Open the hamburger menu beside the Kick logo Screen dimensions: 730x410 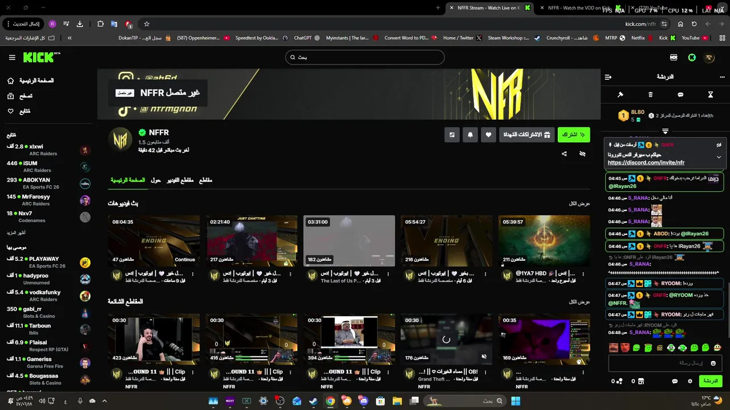click(12, 58)
